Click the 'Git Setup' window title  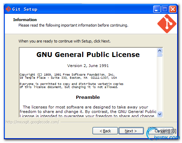point(25,9)
